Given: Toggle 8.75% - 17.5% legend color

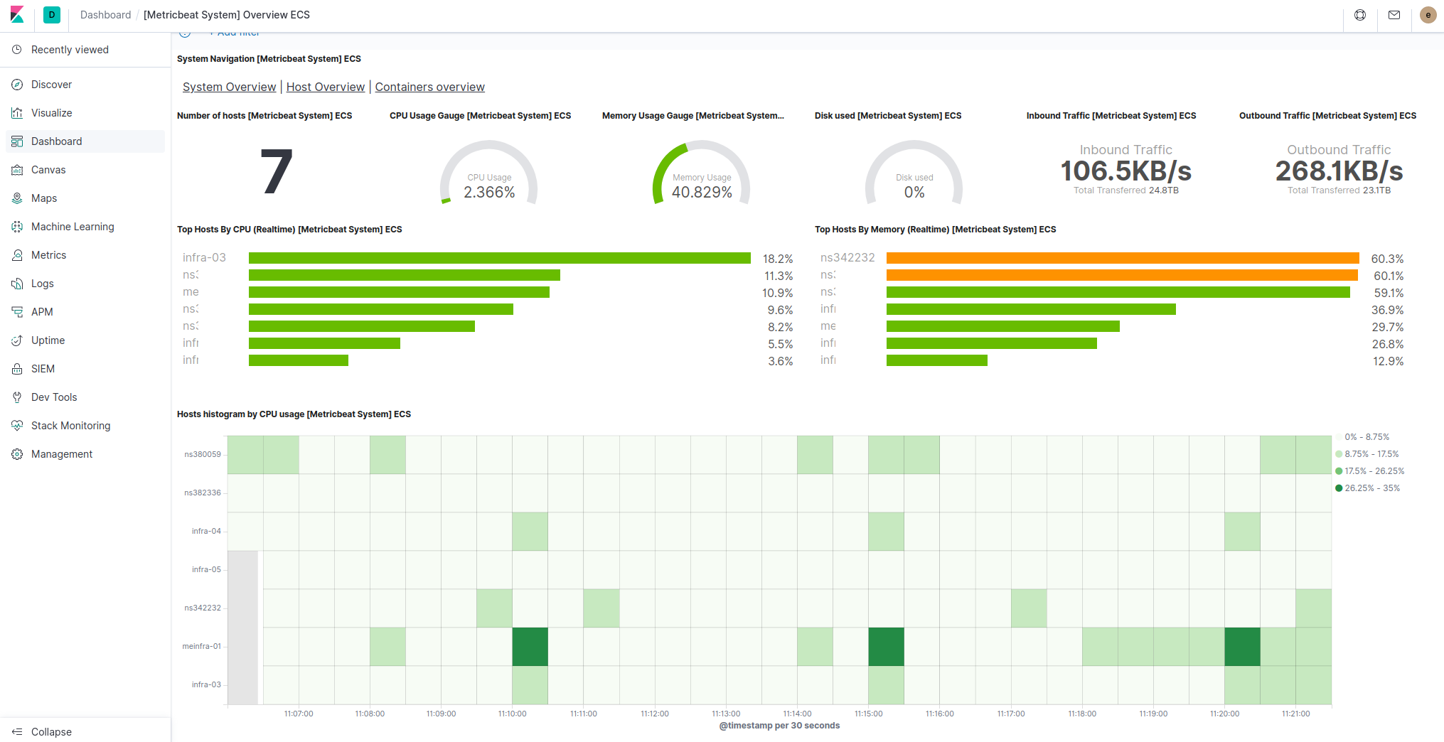Looking at the screenshot, I should tap(1339, 454).
